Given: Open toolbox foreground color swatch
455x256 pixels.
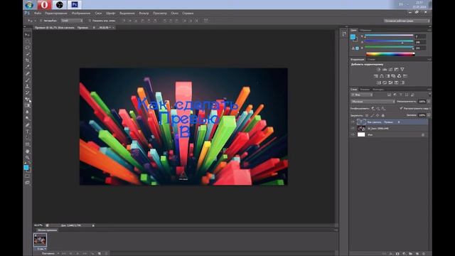Looking at the screenshot, I should [26, 168].
